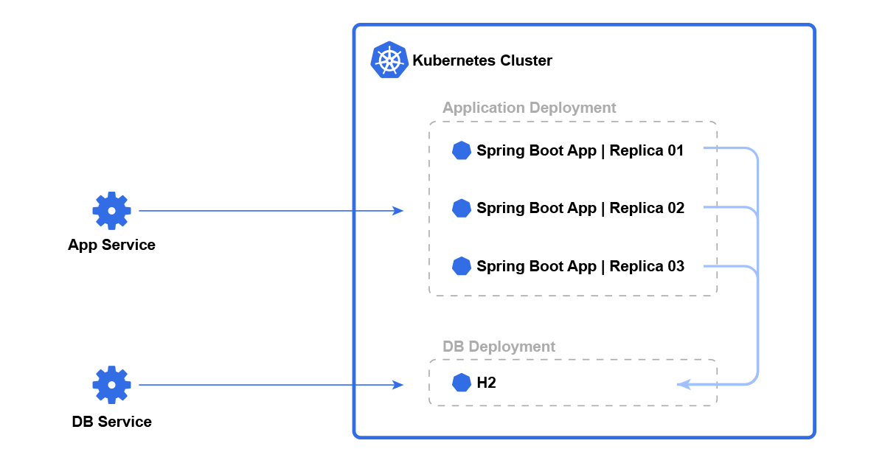Image resolution: width=885 pixels, height=463 pixels.
Task: Click the Spring Boot App Replica 01 label
Action: click(580, 150)
